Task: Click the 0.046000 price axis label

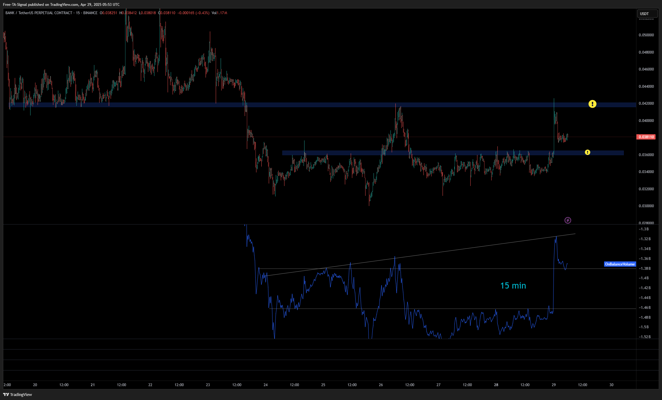Action: [646, 69]
